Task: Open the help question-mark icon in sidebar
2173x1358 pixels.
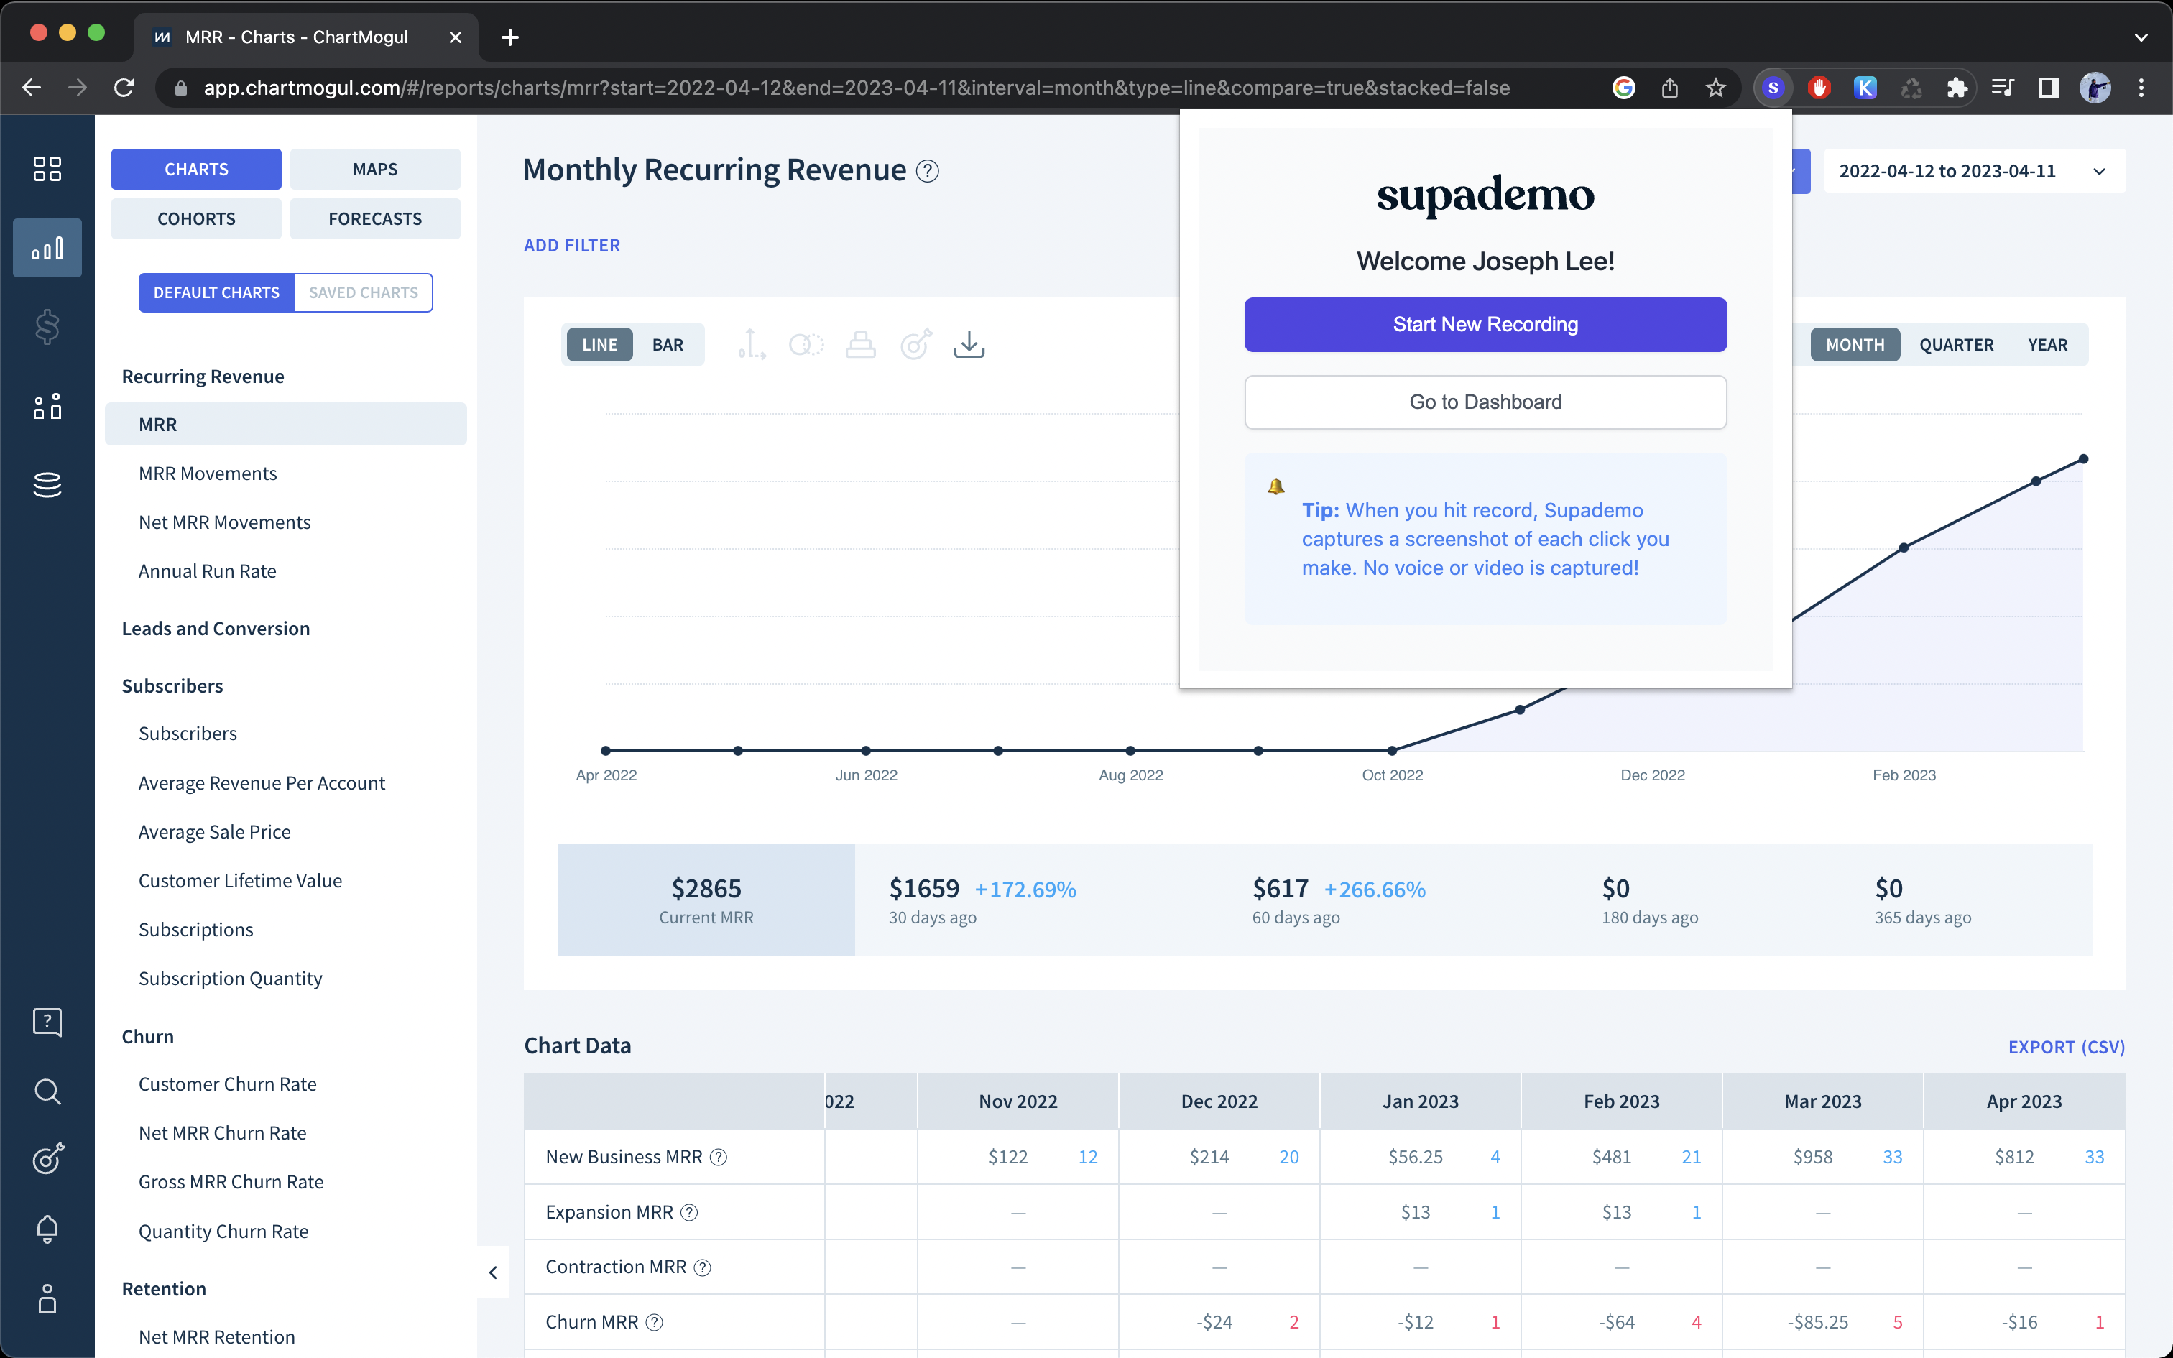Action: [47, 1022]
